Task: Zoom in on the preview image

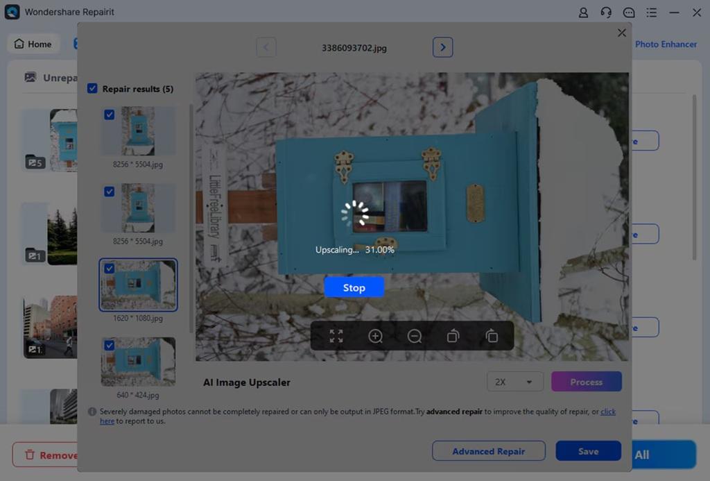Action: pyautogui.click(x=375, y=336)
